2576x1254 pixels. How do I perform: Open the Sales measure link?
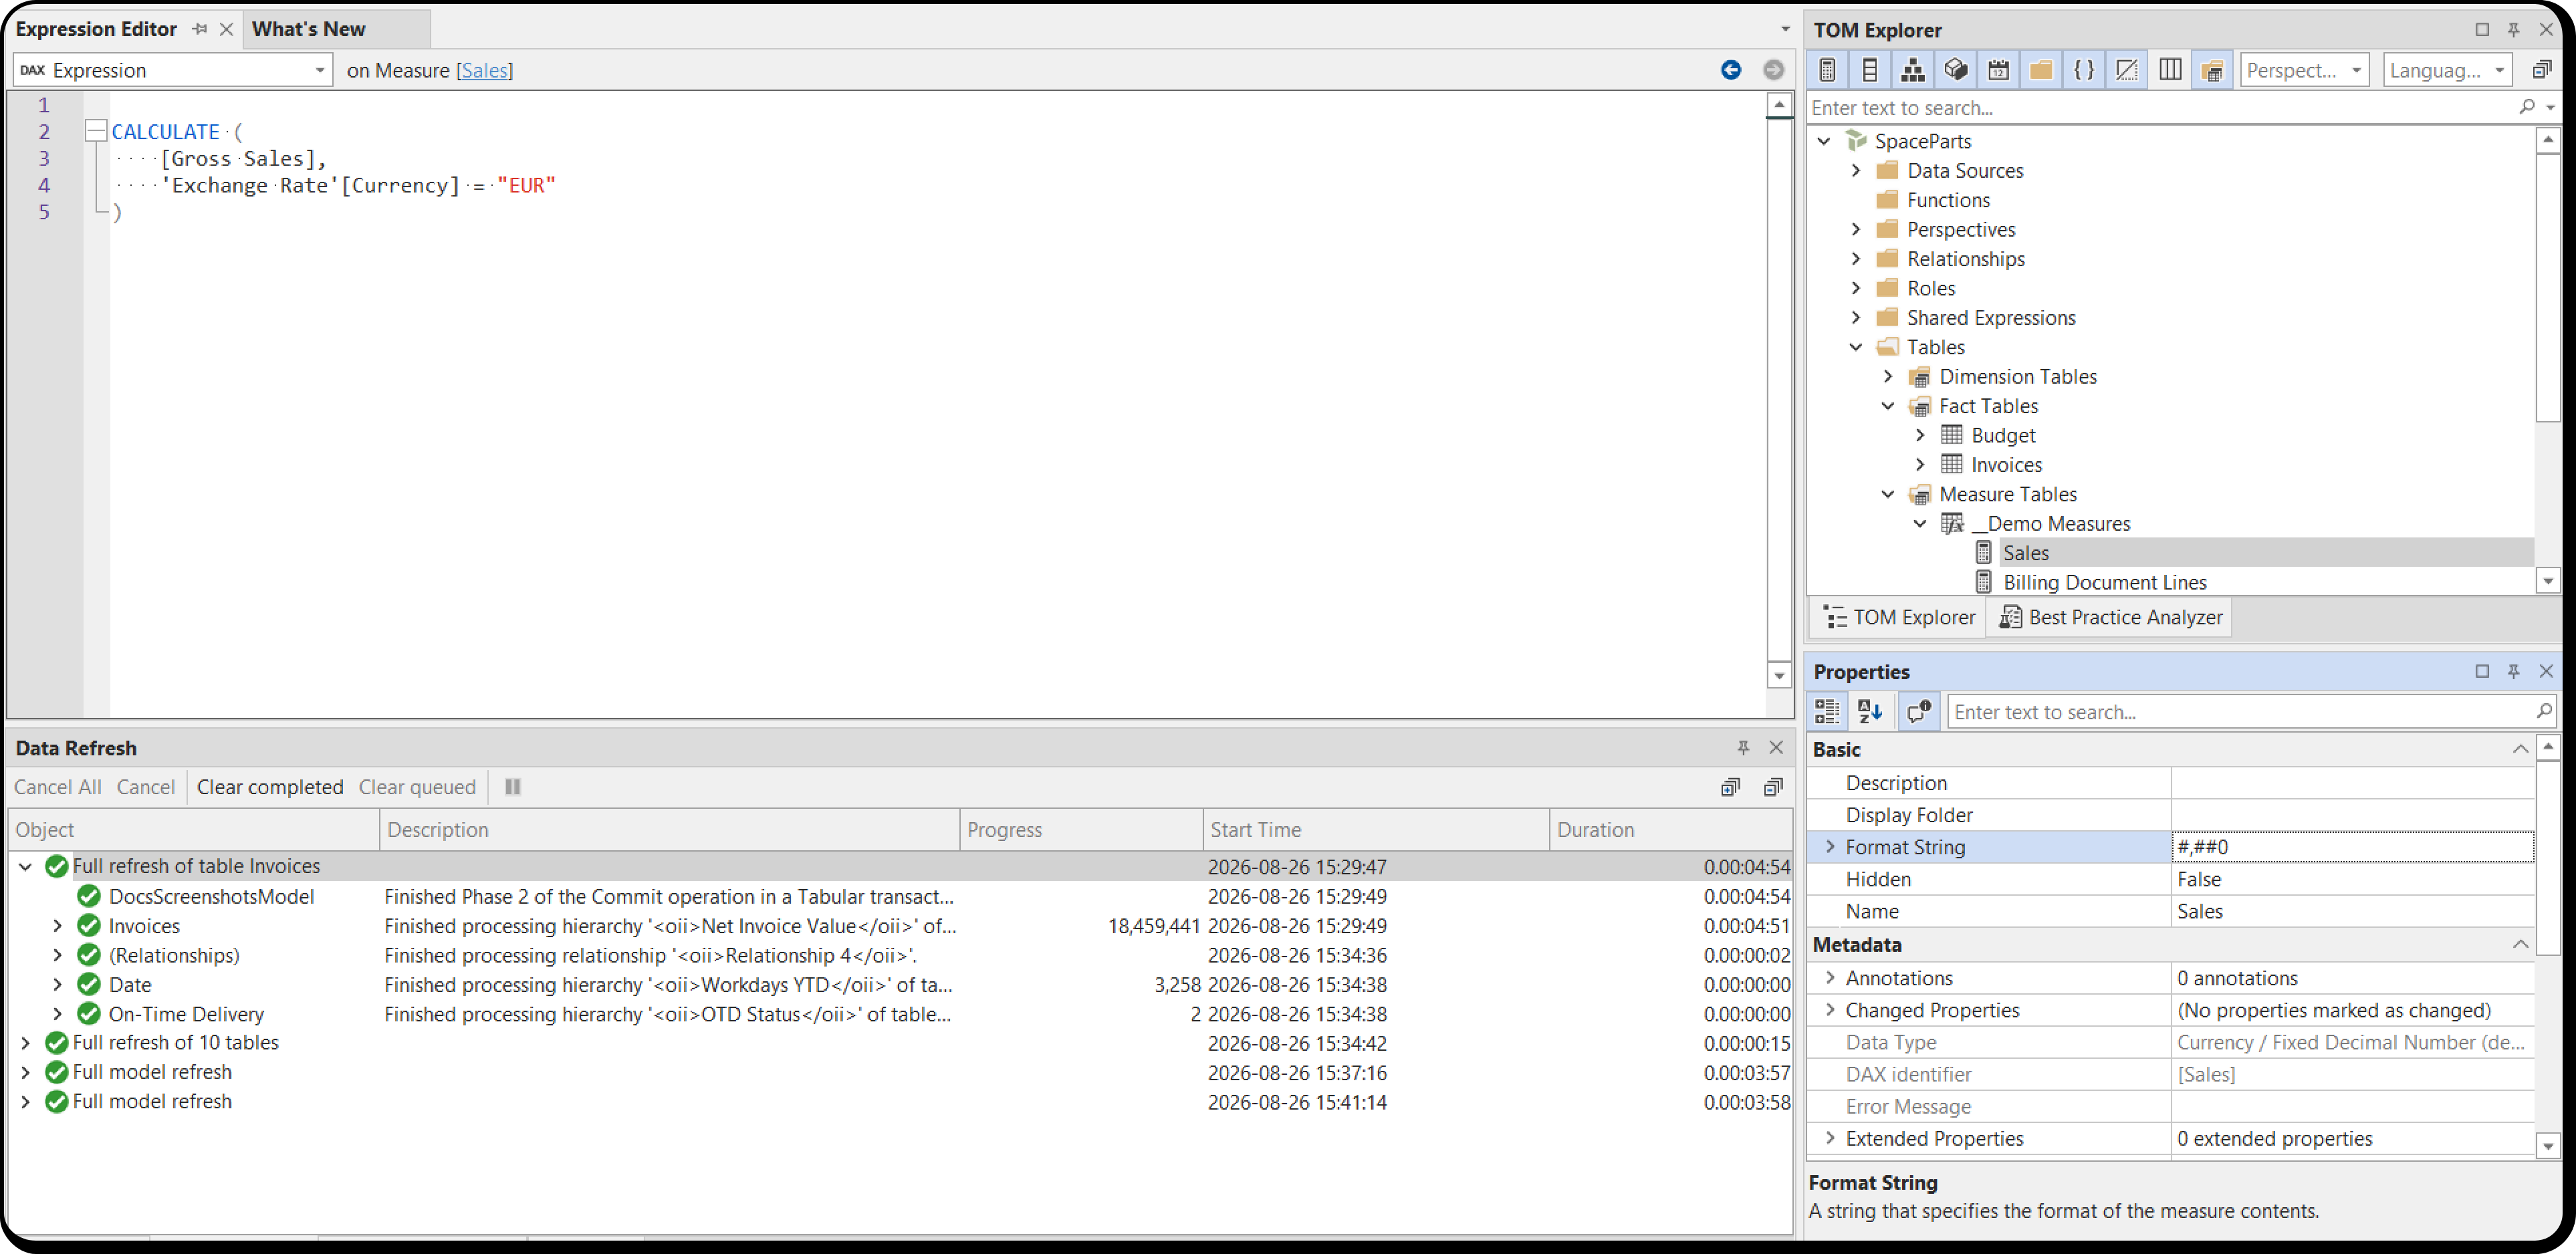pyautogui.click(x=484, y=70)
